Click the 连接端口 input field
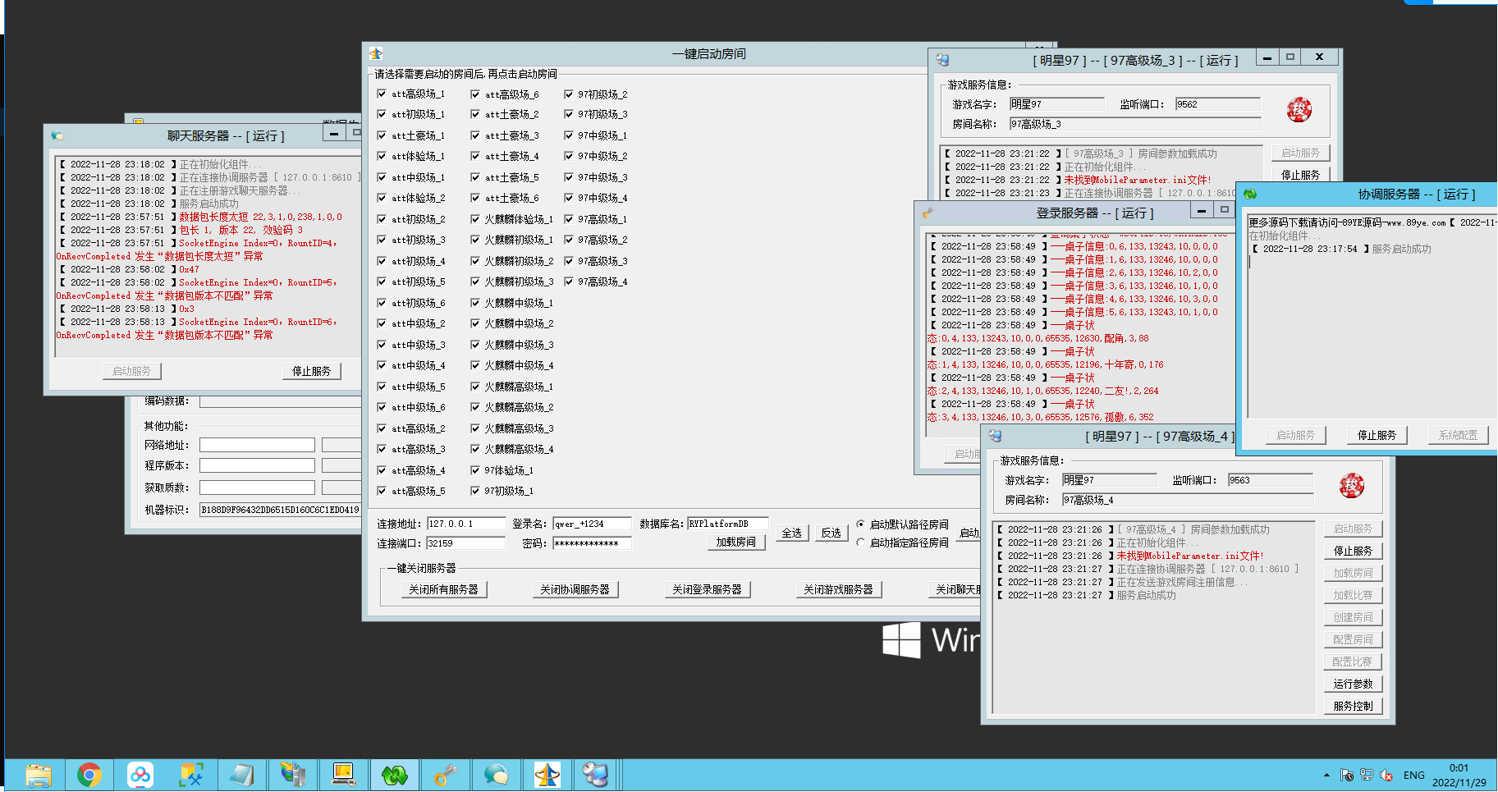Image resolution: width=1498 pixels, height=792 pixels. [x=465, y=543]
